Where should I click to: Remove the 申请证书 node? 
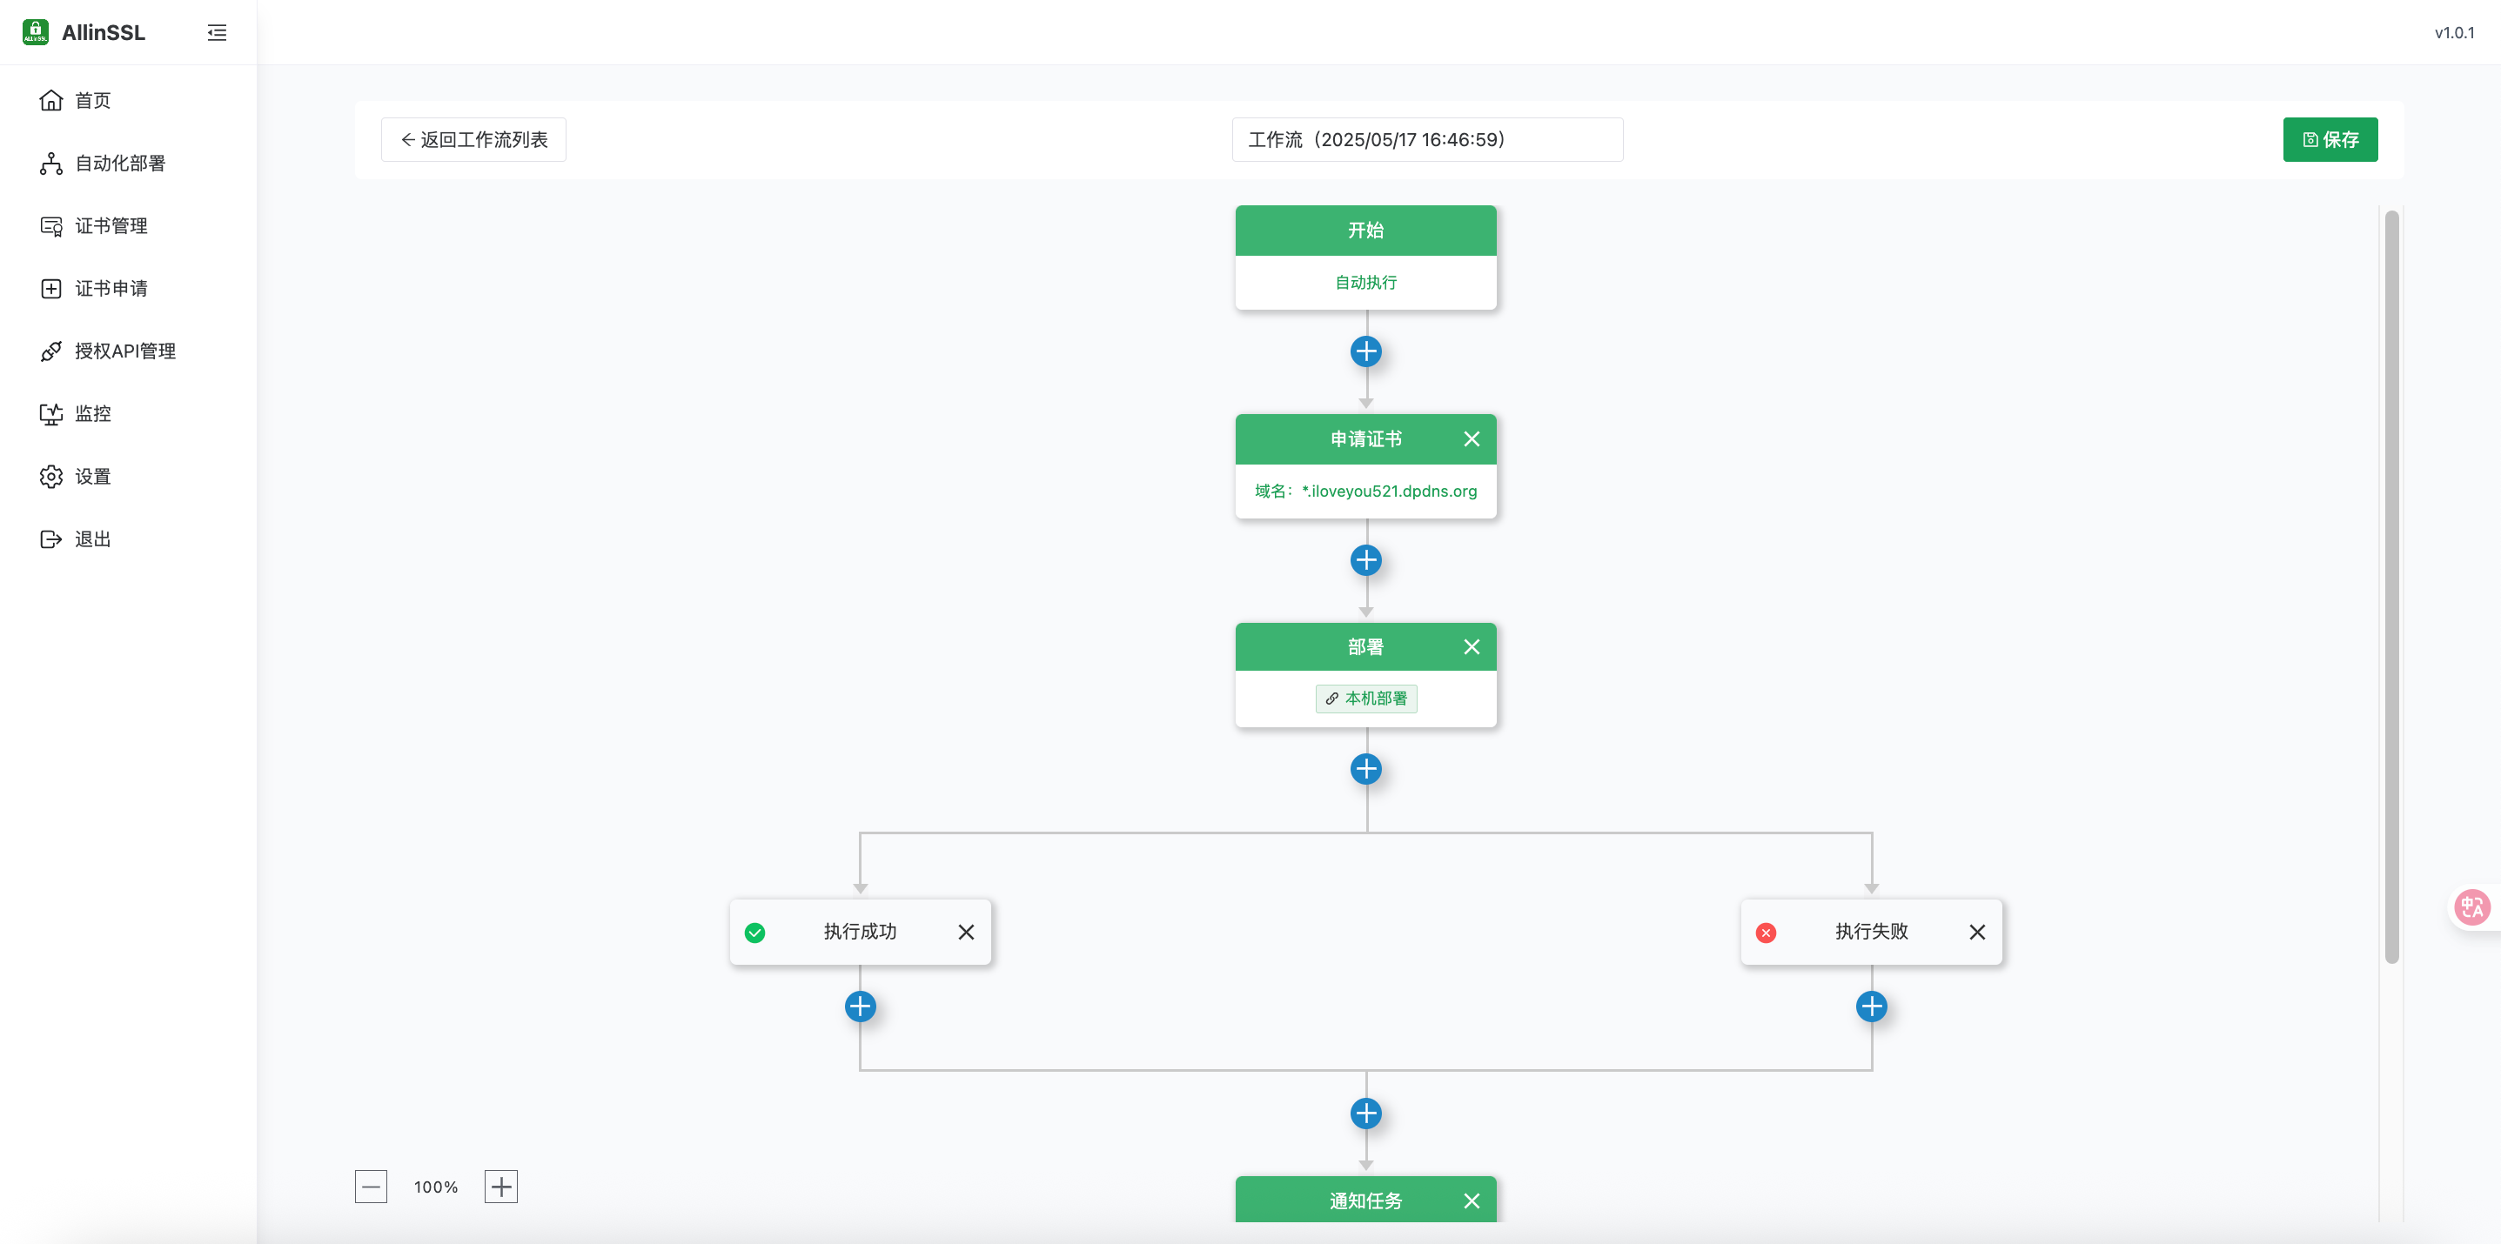click(x=1471, y=438)
